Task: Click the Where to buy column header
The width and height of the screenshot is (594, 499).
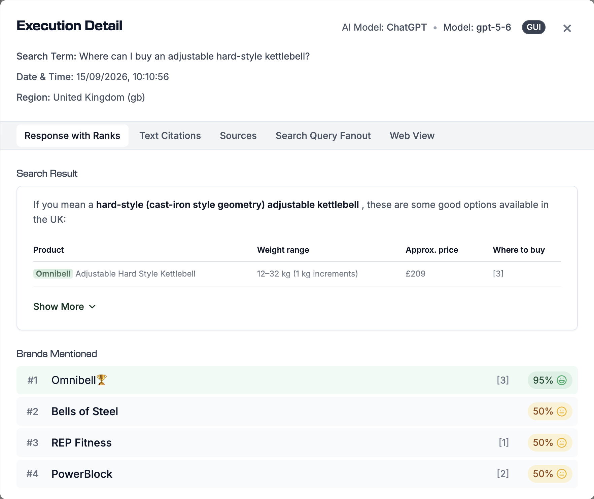Action: click(519, 250)
